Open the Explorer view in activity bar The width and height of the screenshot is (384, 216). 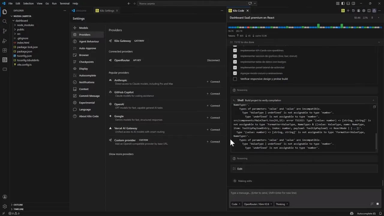4,12
